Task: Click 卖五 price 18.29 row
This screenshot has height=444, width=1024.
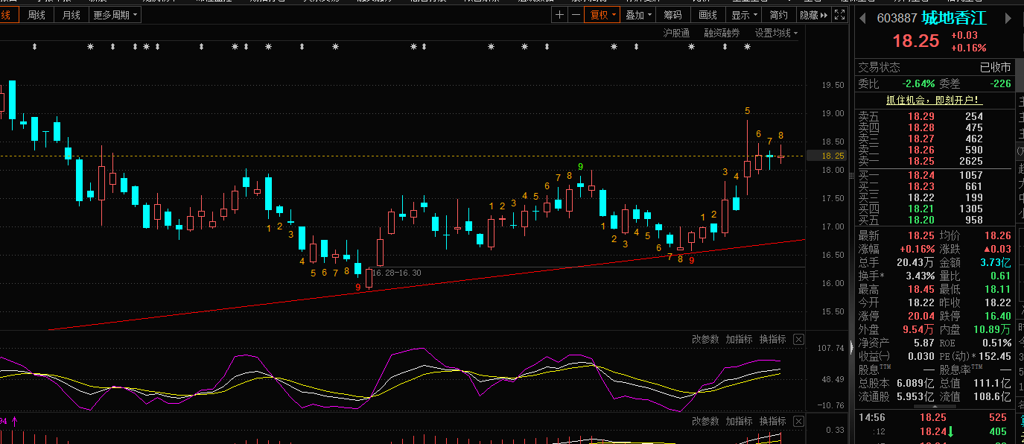Action: 934,116
